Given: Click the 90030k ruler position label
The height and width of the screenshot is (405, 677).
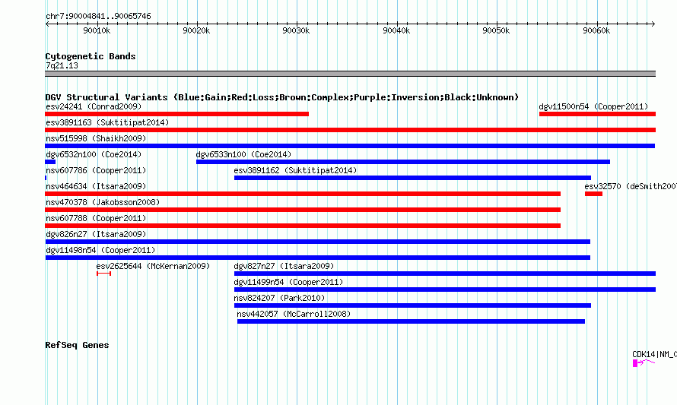Looking at the screenshot, I should click(296, 30).
